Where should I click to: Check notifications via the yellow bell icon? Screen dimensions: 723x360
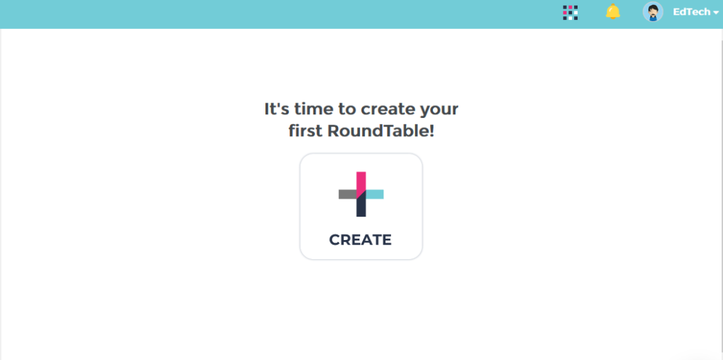[x=613, y=11]
